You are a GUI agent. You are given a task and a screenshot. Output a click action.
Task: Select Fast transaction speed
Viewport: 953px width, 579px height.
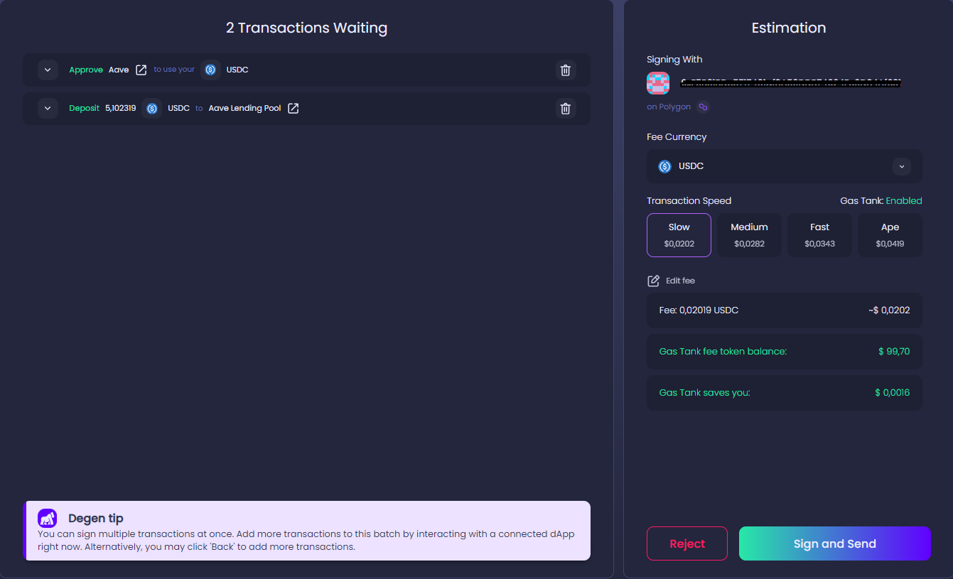pos(819,235)
